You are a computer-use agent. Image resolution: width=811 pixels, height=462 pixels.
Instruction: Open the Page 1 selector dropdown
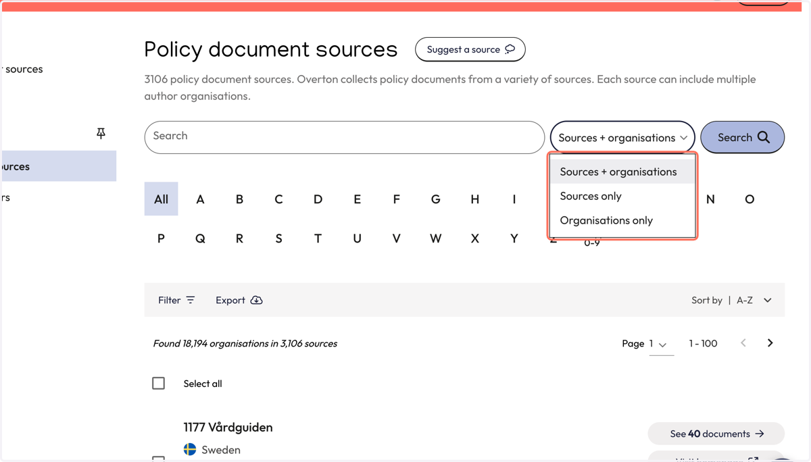tap(662, 344)
